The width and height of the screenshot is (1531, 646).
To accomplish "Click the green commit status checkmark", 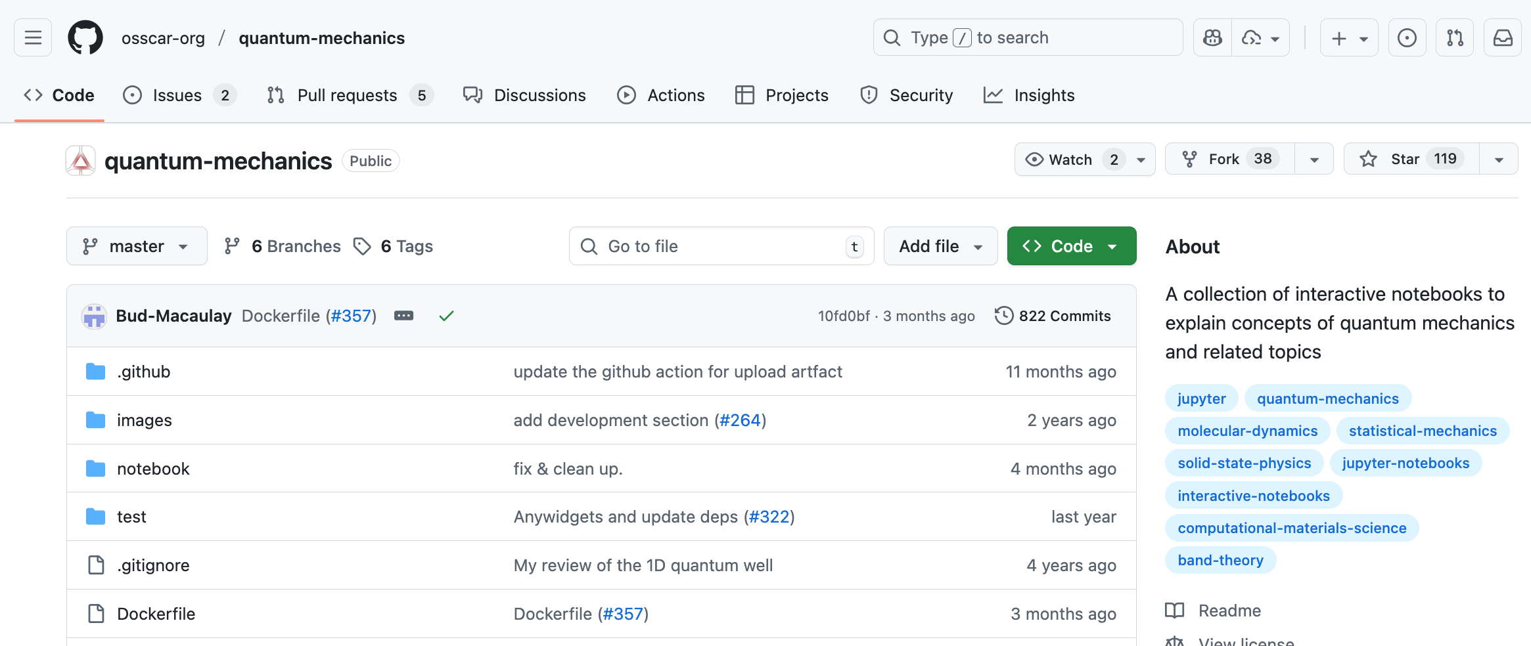I will point(446,316).
